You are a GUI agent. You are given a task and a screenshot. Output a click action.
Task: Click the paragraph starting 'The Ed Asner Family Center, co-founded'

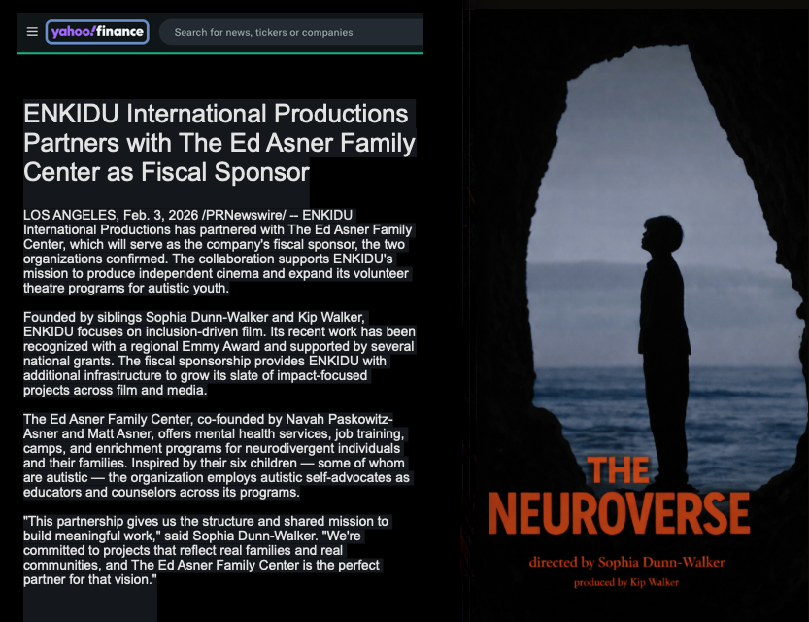click(x=217, y=455)
